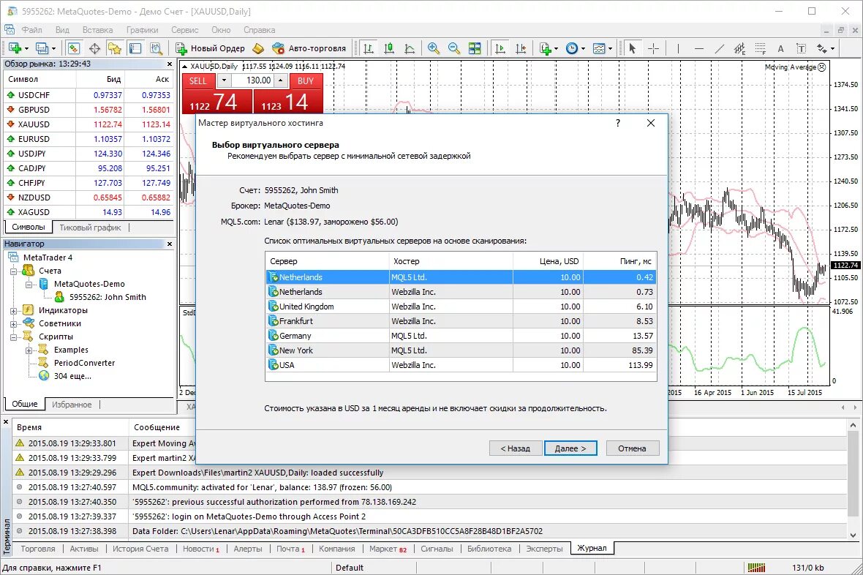
Task: Toggle the Terminal panel toolbar icon
Action: coord(135,48)
